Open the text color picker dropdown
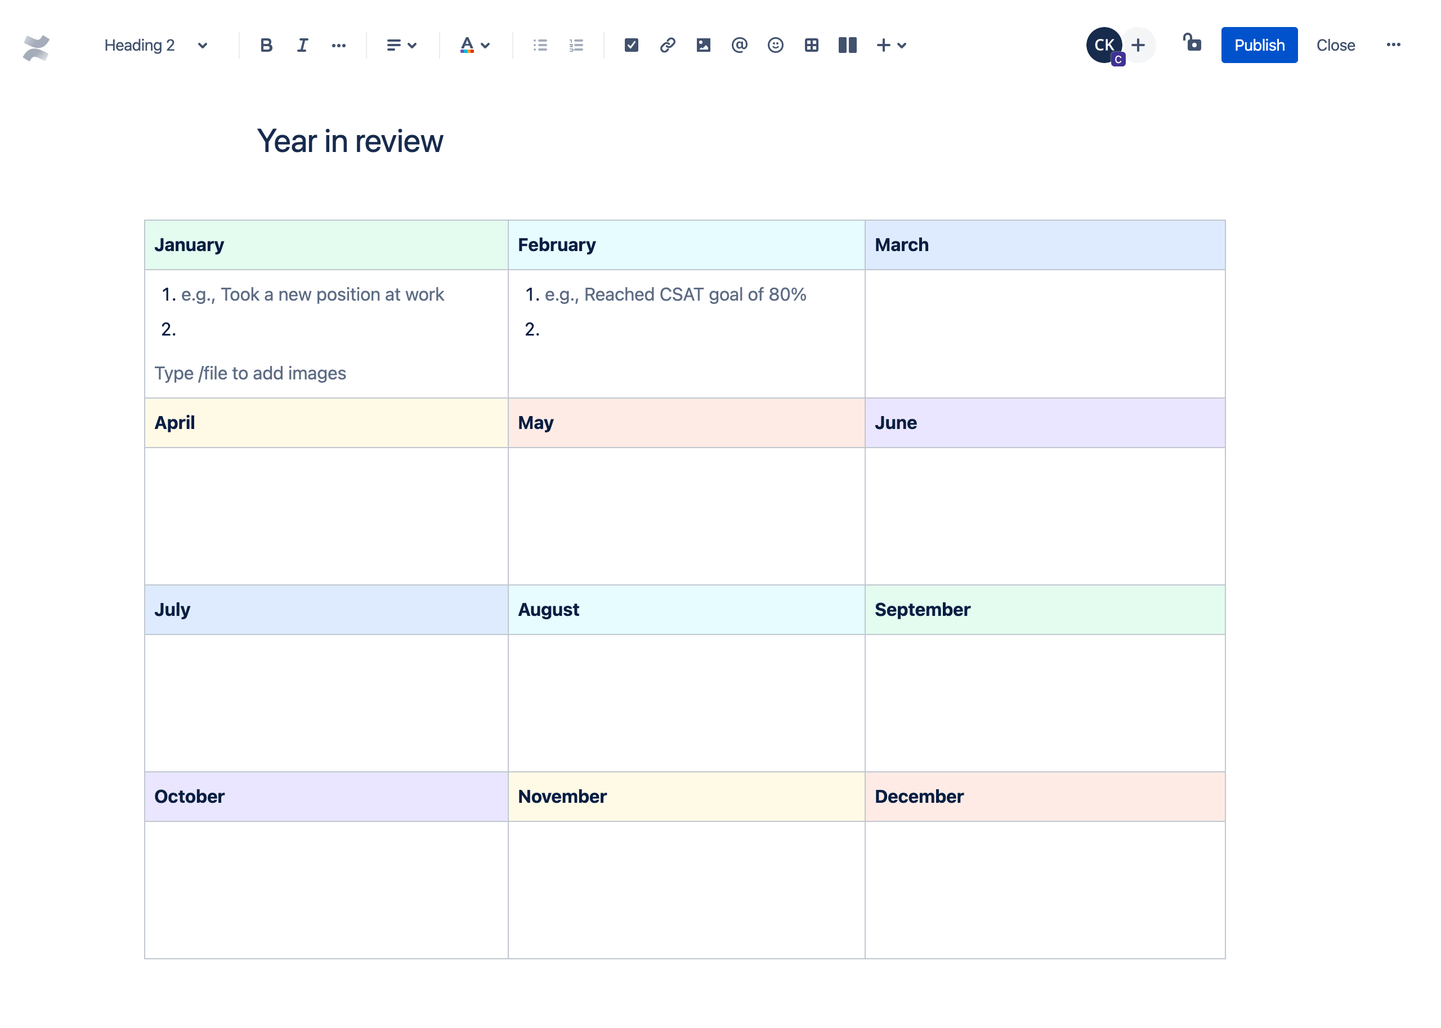The height and width of the screenshot is (1028, 1441). 486,44
